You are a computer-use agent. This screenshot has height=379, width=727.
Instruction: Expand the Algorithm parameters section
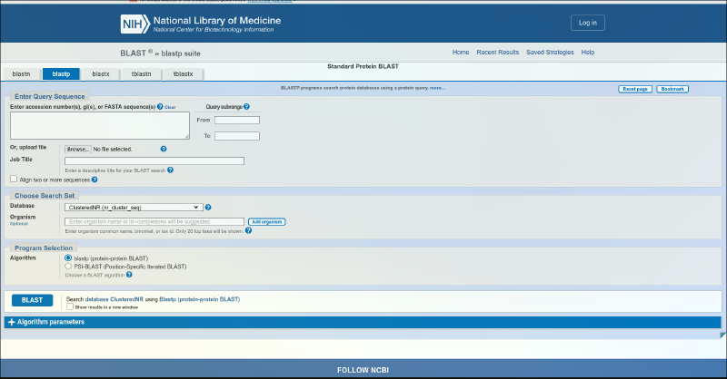(363, 322)
